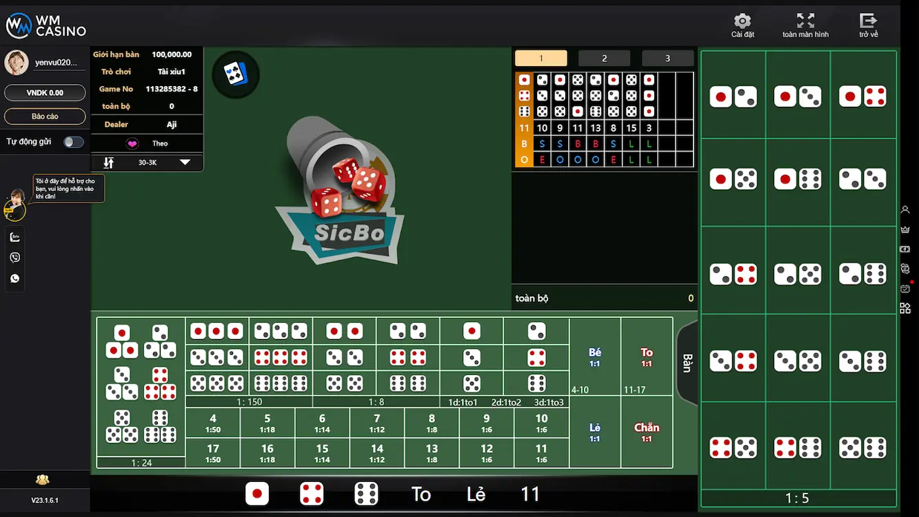
Task: Open the Bàn table side tab
Action: click(687, 363)
